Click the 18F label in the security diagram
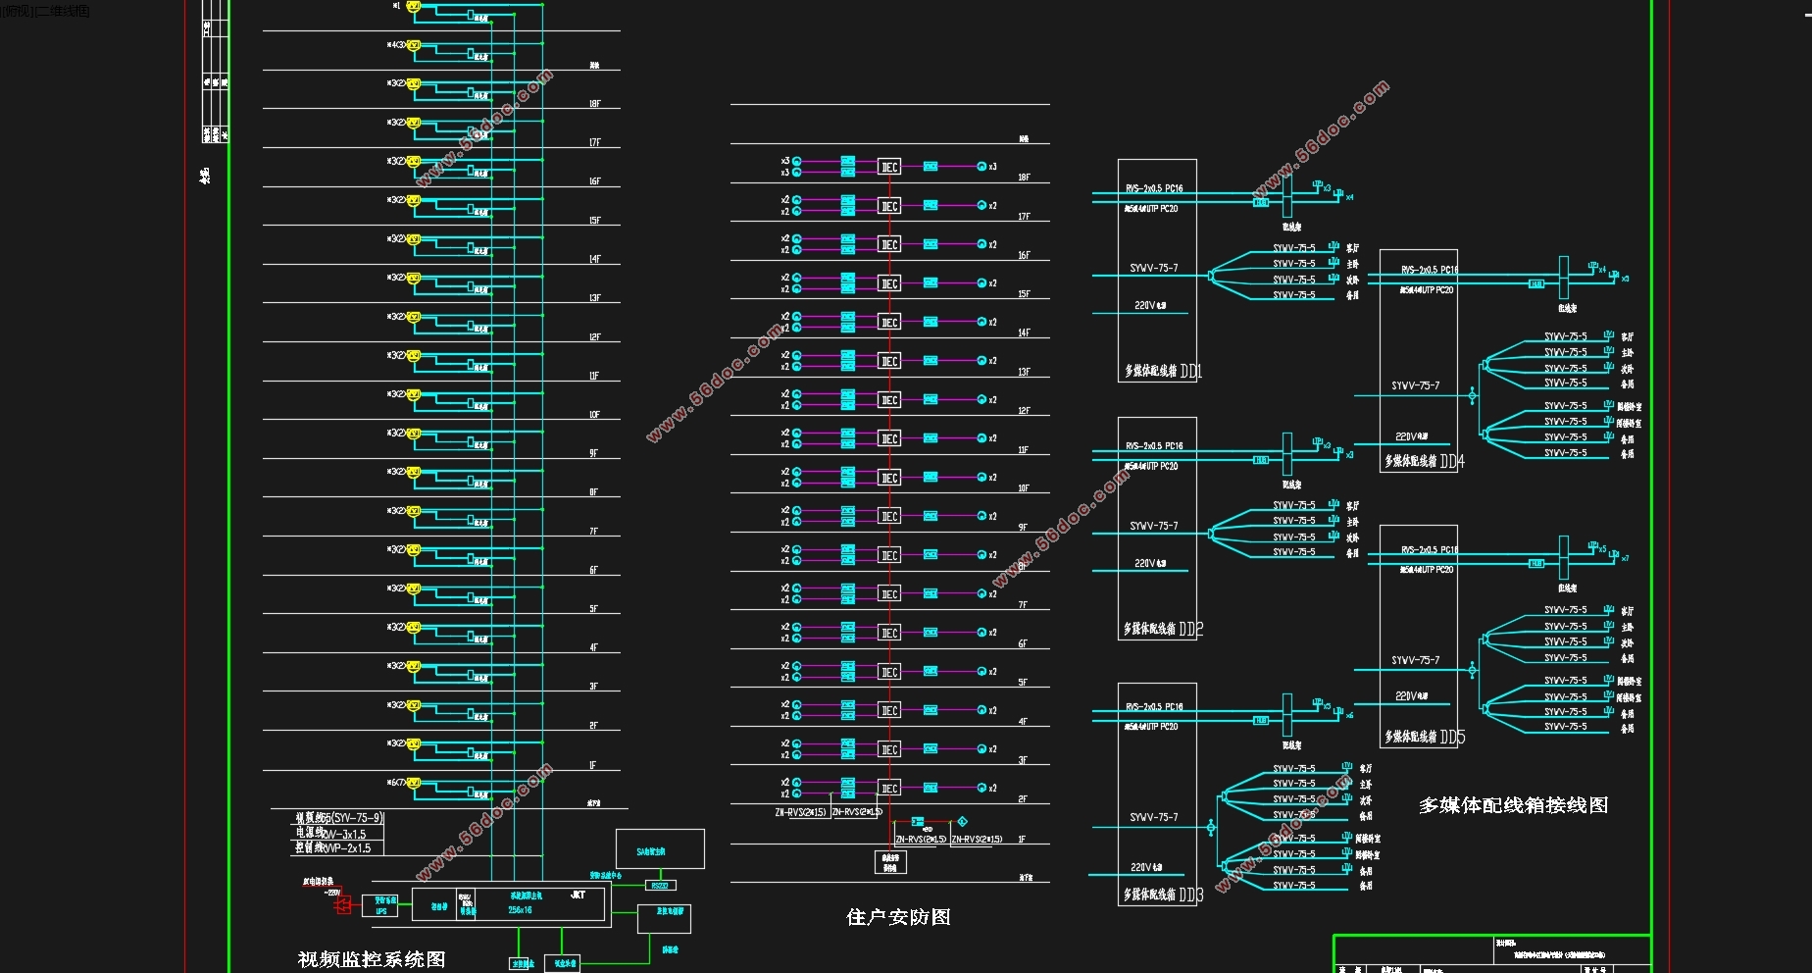Viewport: 1812px width, 973px height. point(1024,178)
